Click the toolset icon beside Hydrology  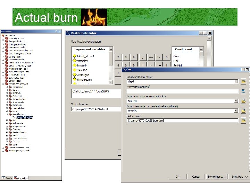pos(10,105)
